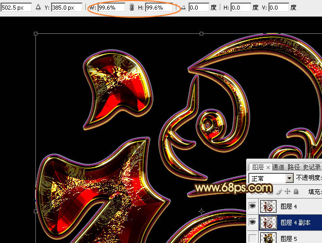Click the W width field showing 99.6%
Viewport: 322px width, 243px height.
click(x=111, y=8)
